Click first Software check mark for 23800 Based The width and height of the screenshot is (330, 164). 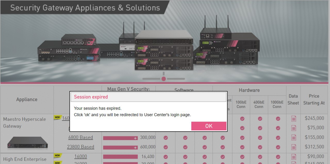pos(166,147)
